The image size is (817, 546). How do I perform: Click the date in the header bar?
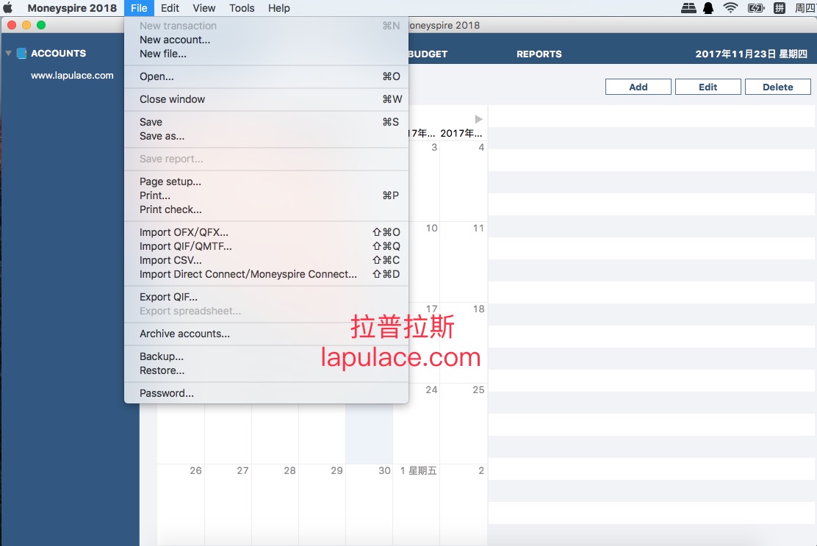coord(751,54)
